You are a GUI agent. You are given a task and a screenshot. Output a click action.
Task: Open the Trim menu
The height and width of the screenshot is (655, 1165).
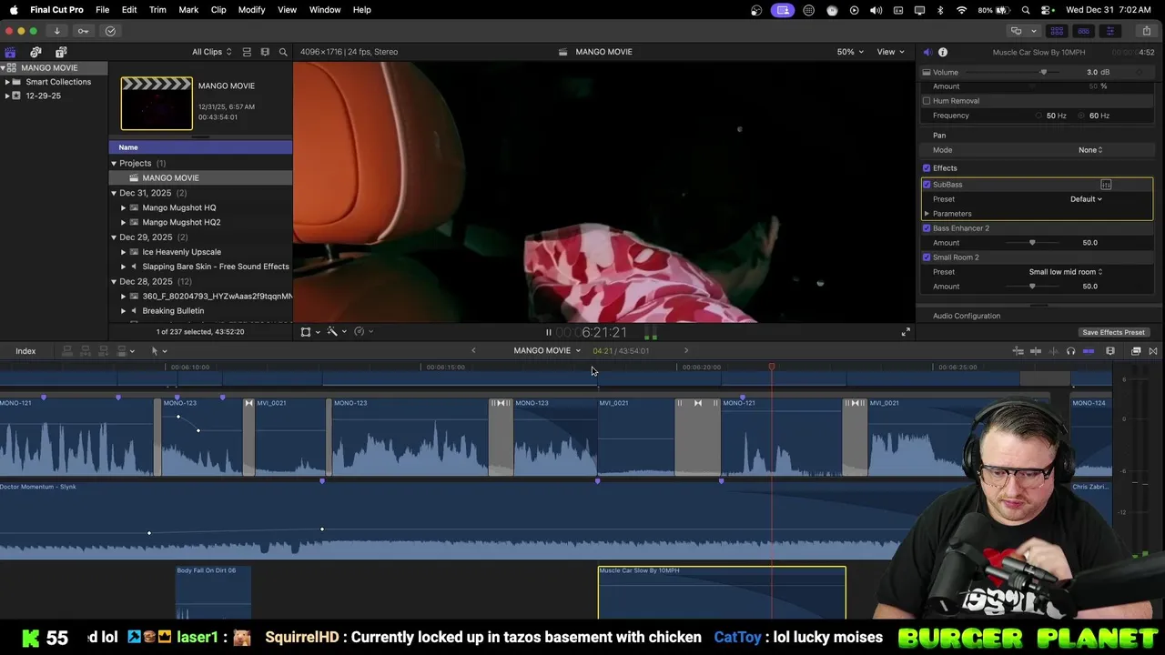point(157,10)
